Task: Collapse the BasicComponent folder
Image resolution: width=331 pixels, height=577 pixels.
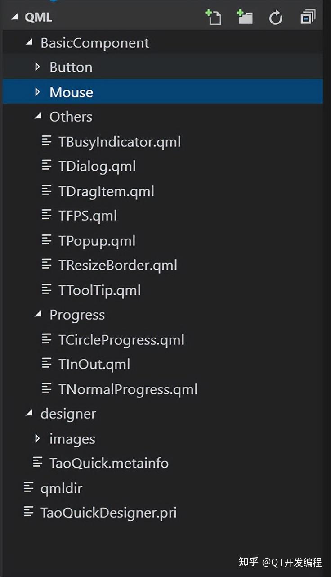Action: pos(29,42)
